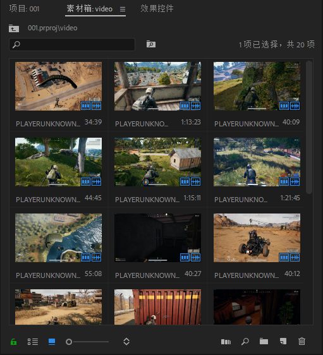Select the parachute desert clip 34:39
This screenshot has height=355, width=323.
[58, 87]
